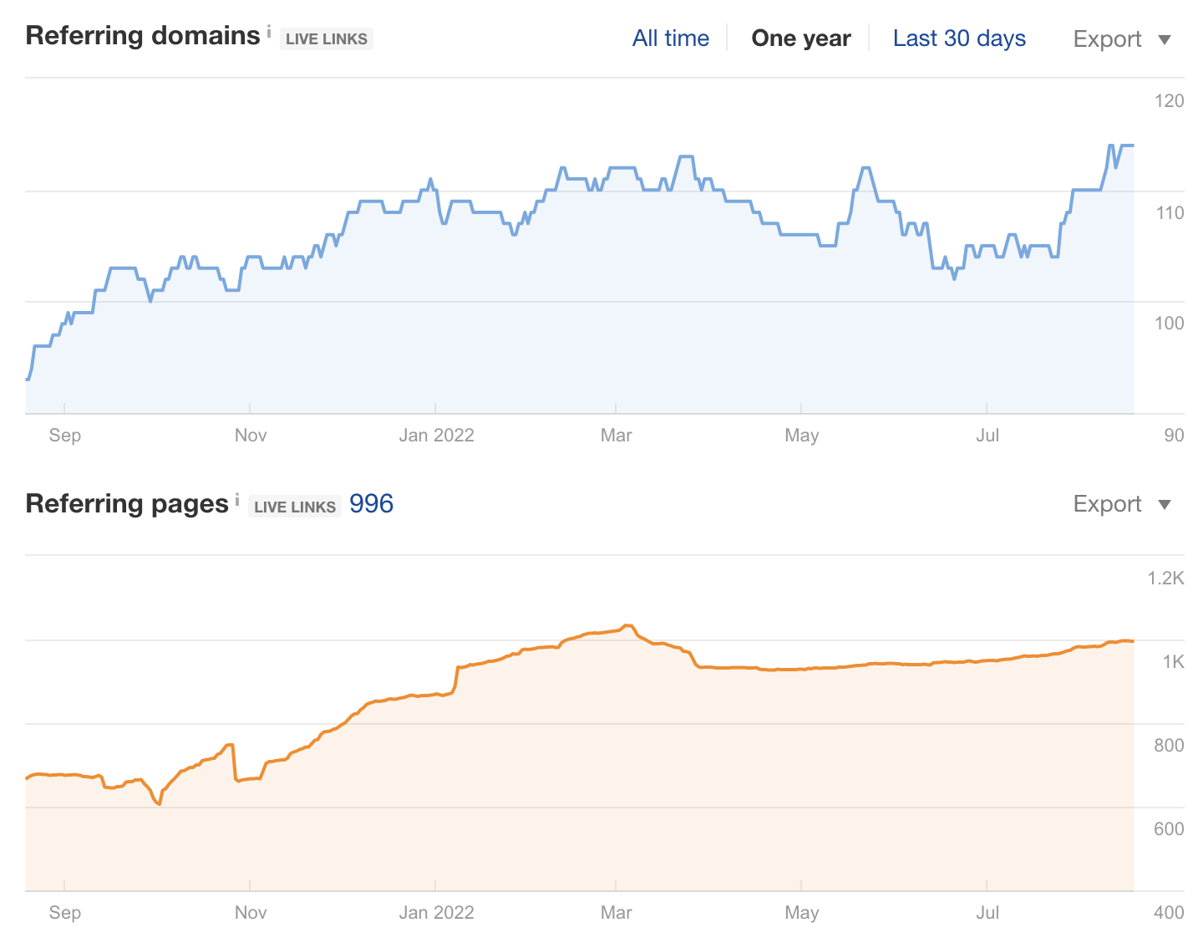The height and width of the screenshot is (943, 1193).
Task: Click Sep label on Referring domains axis
Action: tap(65, 435)
